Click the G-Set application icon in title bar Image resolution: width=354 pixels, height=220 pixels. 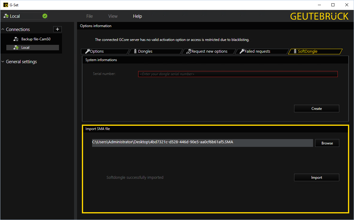point(5,5)
